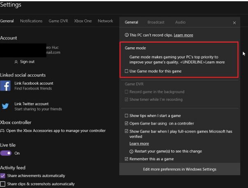Screen dimensions: 248x188
Task: Click info icon beside Restart your game(s)
Action: pos(132,151)
